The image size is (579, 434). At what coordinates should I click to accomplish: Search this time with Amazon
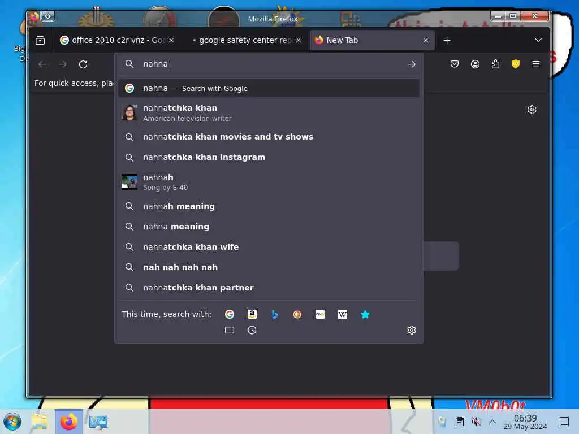252,314
